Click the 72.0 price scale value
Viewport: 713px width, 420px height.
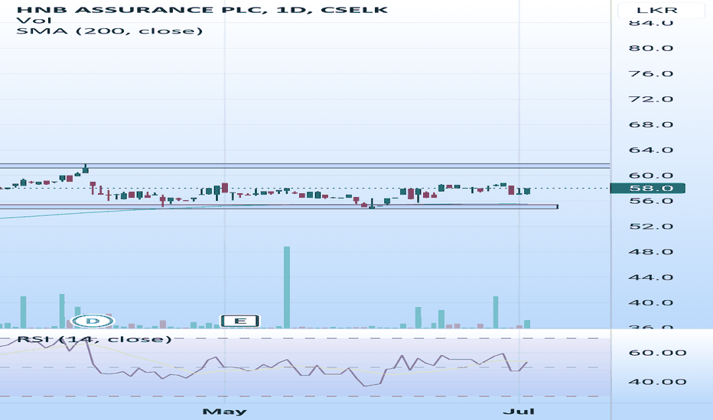(x=651, y=99)
